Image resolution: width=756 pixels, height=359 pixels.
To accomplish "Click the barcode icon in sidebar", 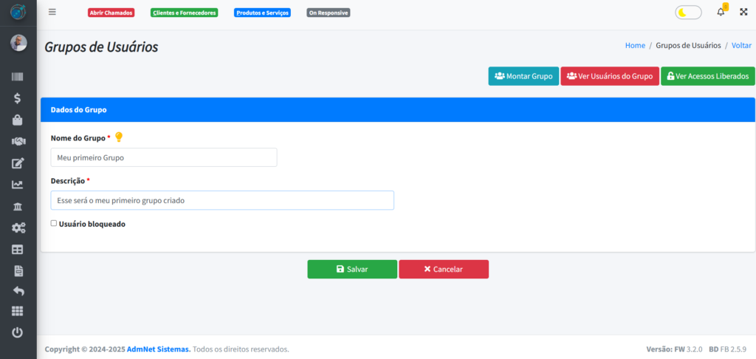I will click(18, 77).
